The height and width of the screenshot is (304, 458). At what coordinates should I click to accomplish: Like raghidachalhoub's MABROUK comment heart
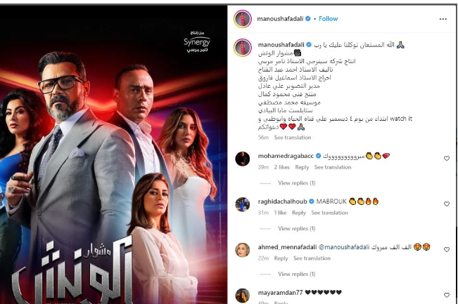446,204
